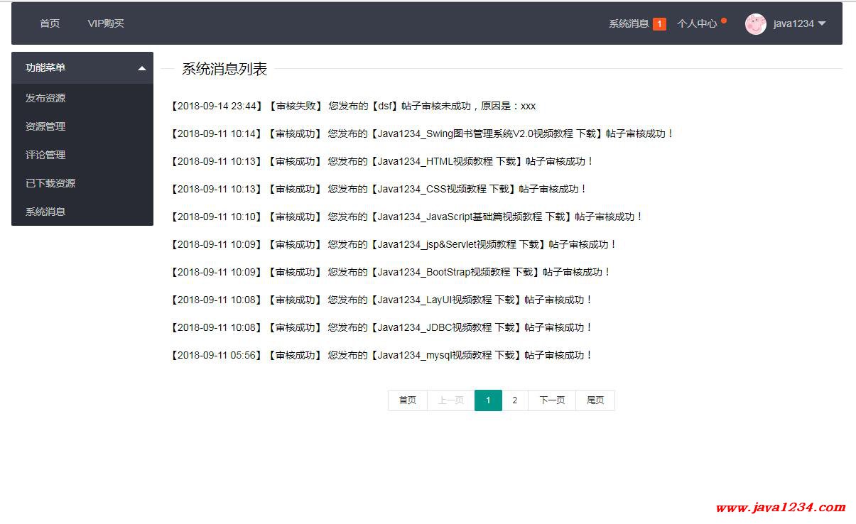Viewport: 856px width, 524px height.
Task: Click the mysql视频教程 message
Action: (x=381, y=355)
